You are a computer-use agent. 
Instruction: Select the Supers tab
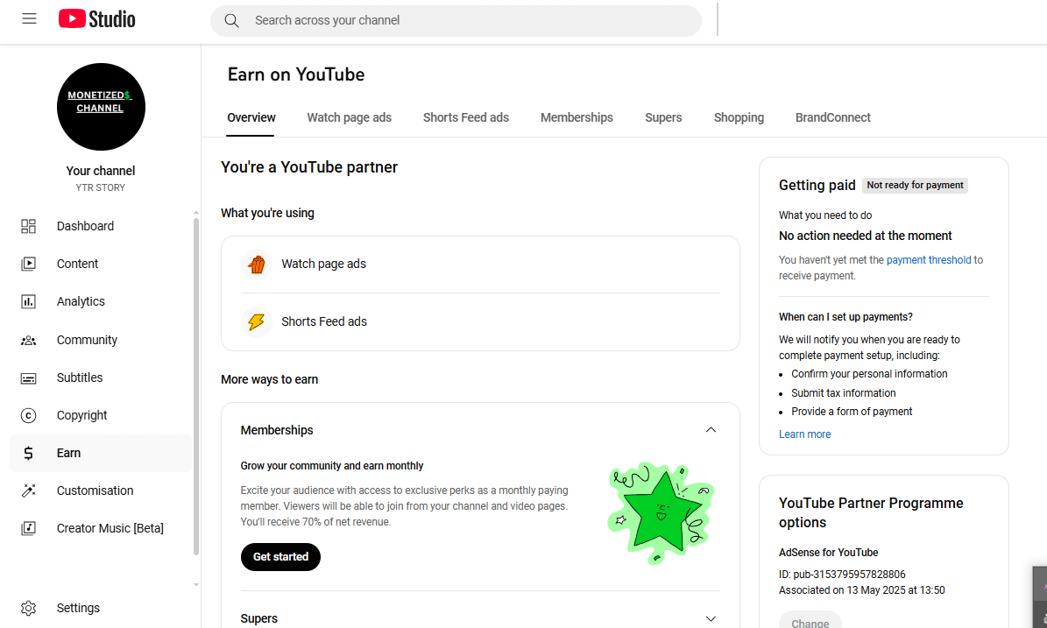[663, 117]
